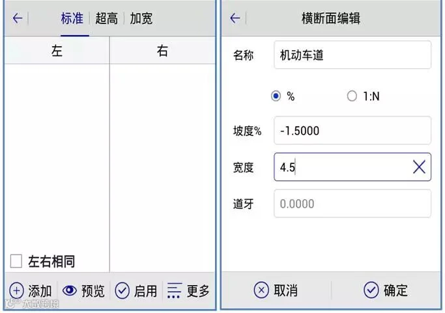The width and height of the screenshot is (445, 313).
Task: Switch to the 超高 tab
Action: coord(106,19)
